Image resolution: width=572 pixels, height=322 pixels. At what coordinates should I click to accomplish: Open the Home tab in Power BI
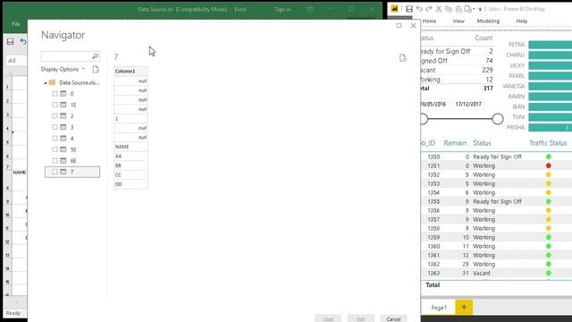click(x=429, y=21)
